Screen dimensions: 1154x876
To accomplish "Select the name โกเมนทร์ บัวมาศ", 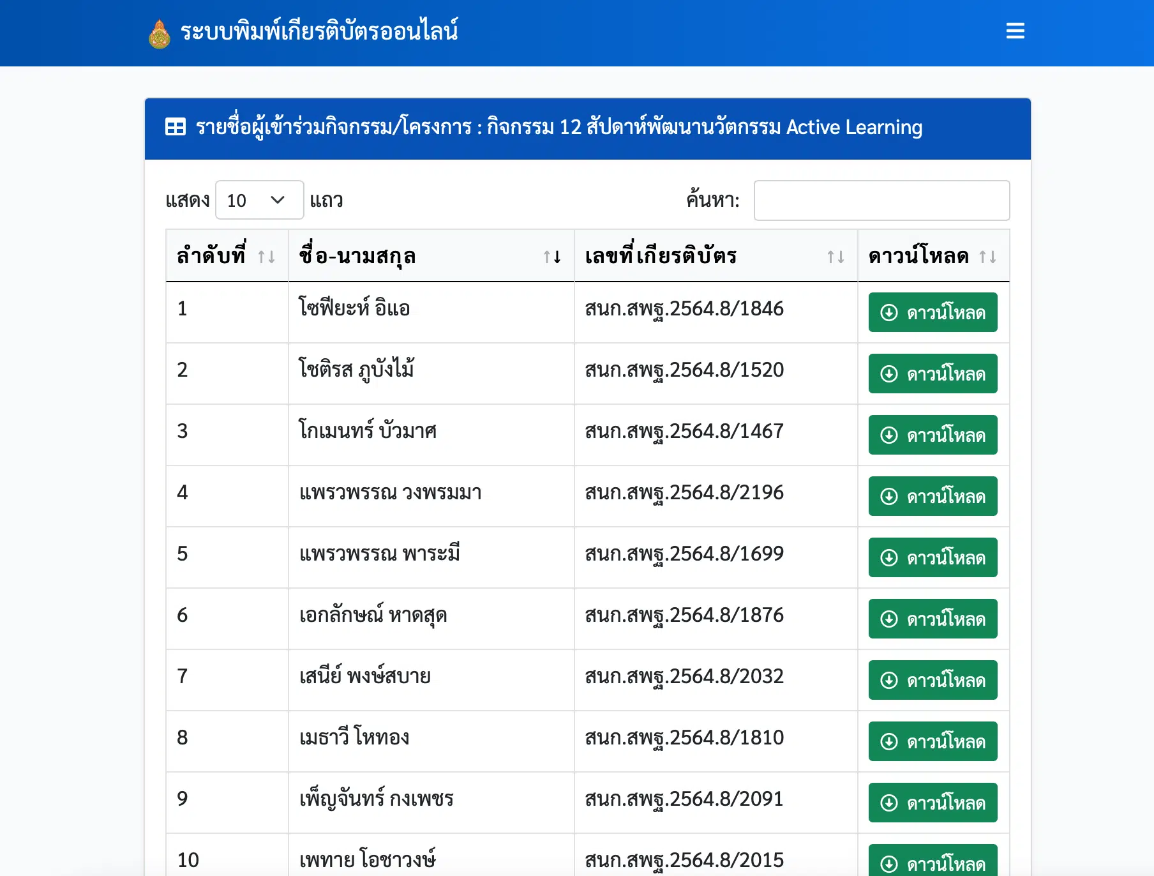I will 368,430.
